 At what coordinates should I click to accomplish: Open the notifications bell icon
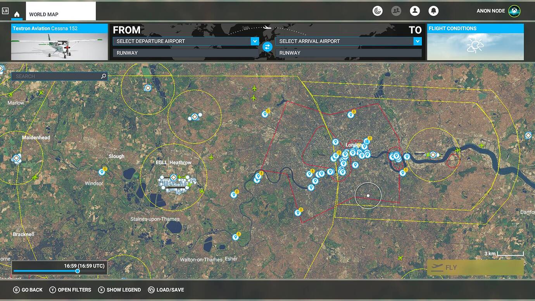point(433,10)
